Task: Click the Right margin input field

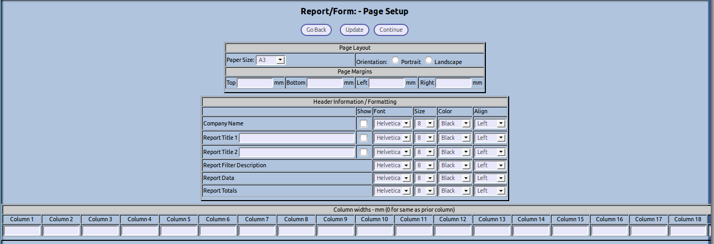Action: coord(453,83)
